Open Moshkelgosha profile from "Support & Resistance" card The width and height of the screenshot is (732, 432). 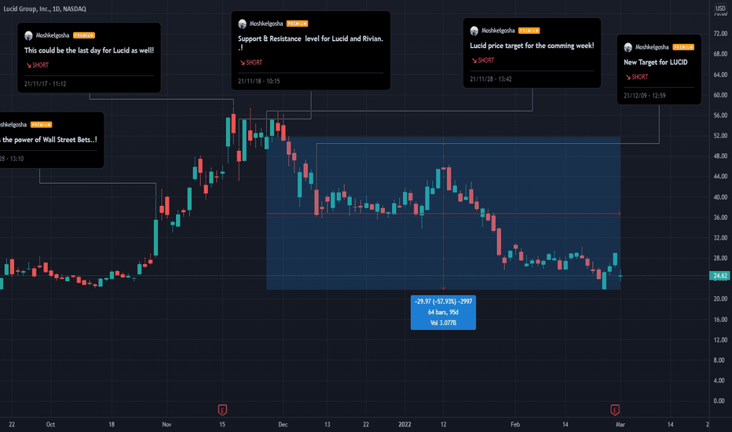pos(266,24)
